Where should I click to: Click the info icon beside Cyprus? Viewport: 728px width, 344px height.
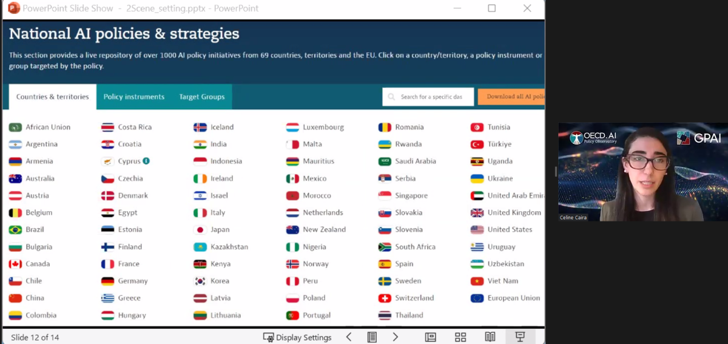pyautogui.click(x=146, y=161)
